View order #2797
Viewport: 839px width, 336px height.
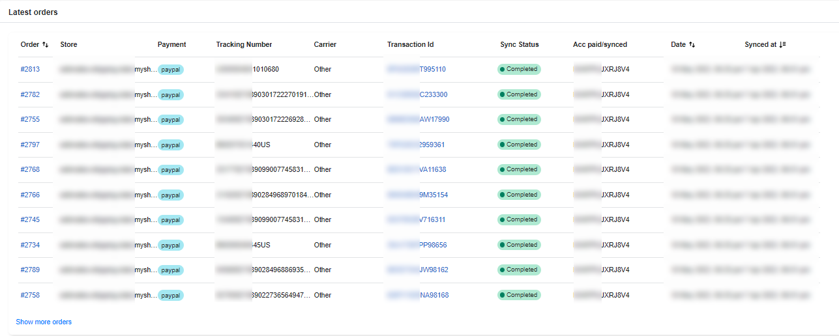click(30, 145)
